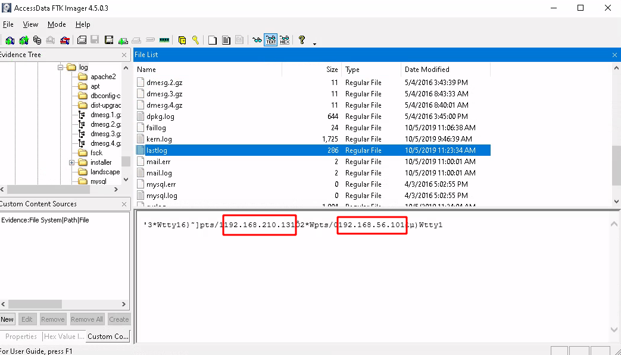The width and height of the screenshot is (621, 355).
Task: Click Add to Custom Content Image icon
Action: pyautogui.click(x=123, y=40)
